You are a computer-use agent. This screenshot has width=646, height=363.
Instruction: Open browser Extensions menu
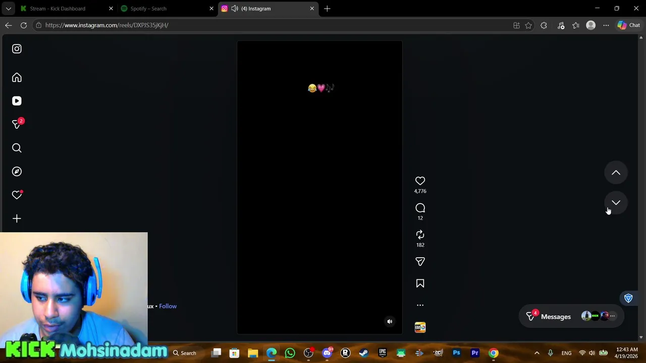click(x=544, y=25)
